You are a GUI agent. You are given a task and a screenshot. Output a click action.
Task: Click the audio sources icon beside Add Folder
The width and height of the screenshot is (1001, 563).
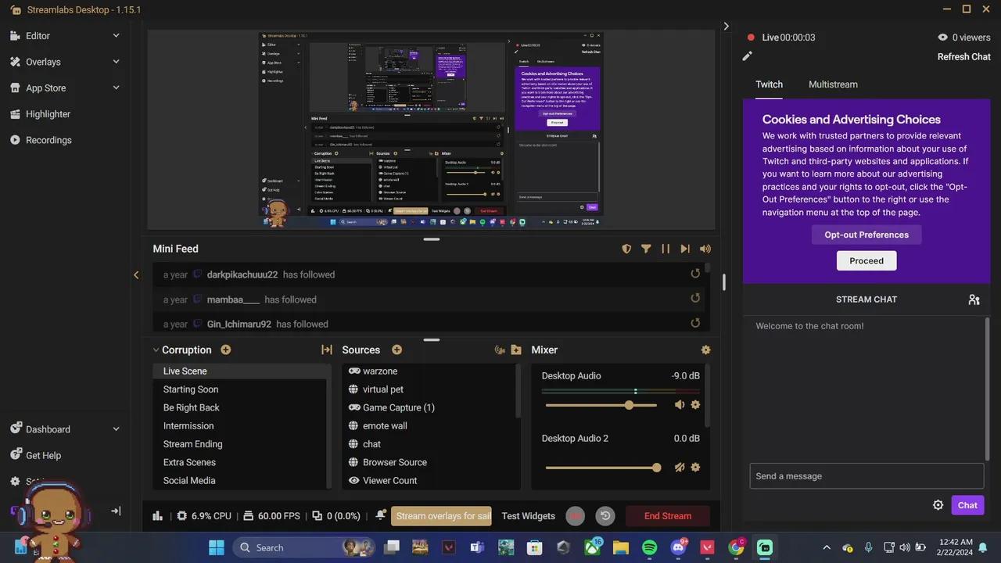[x=500, y=350]
